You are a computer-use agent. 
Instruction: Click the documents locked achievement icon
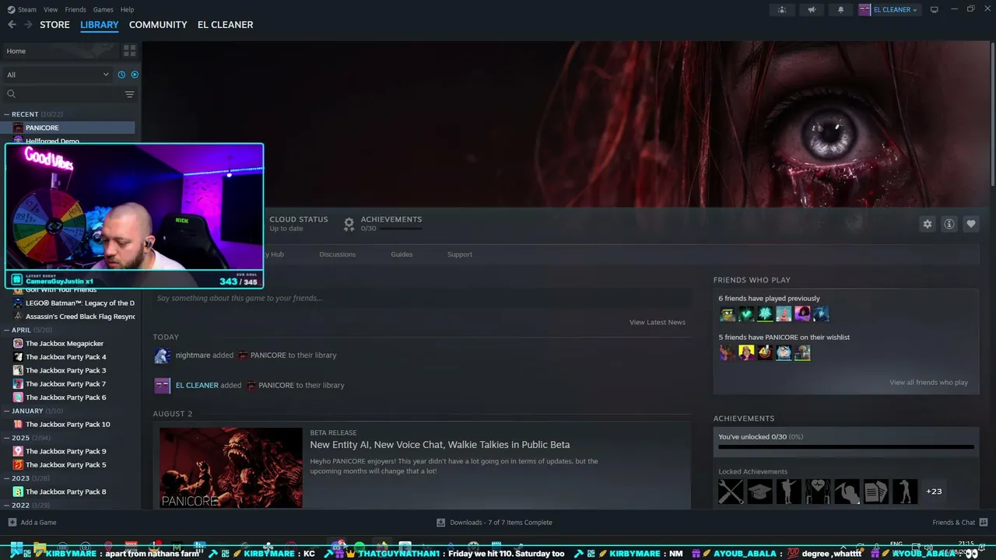875,492
